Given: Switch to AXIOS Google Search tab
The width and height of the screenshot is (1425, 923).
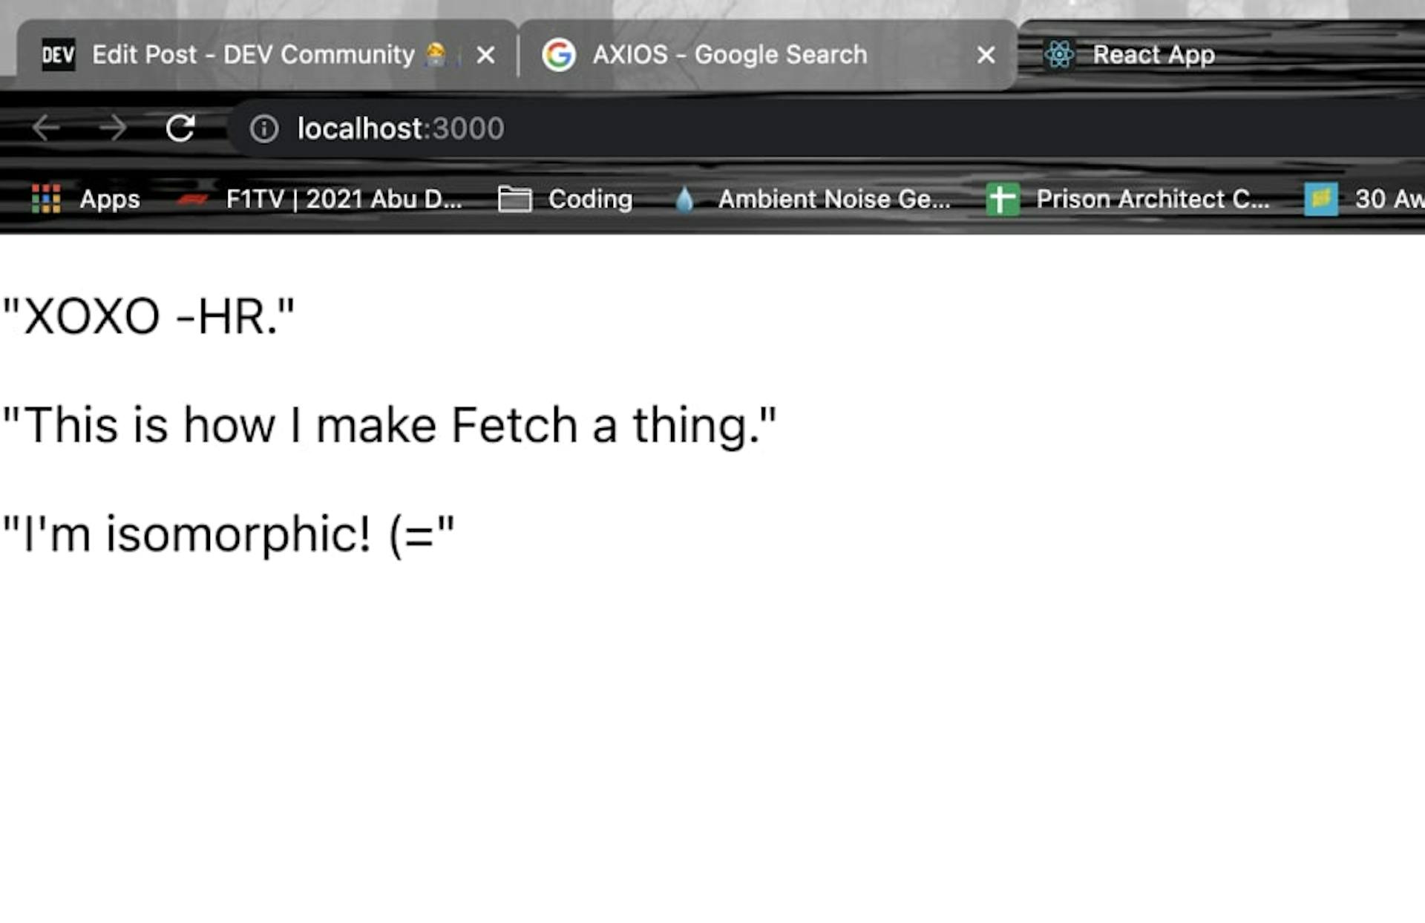Looking at the screenshot, I should (729, 54).
